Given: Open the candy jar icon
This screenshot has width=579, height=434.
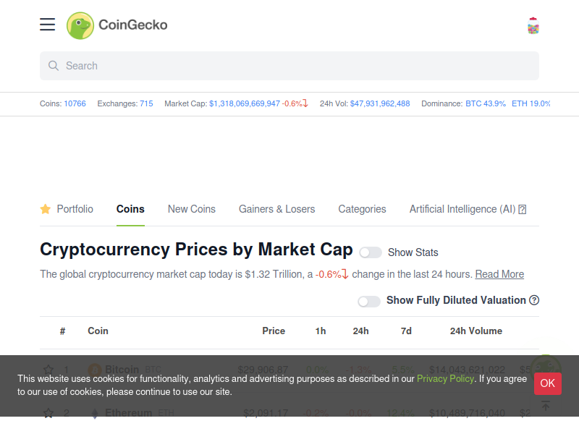Looking at the screenshot, I should (533, 25).
